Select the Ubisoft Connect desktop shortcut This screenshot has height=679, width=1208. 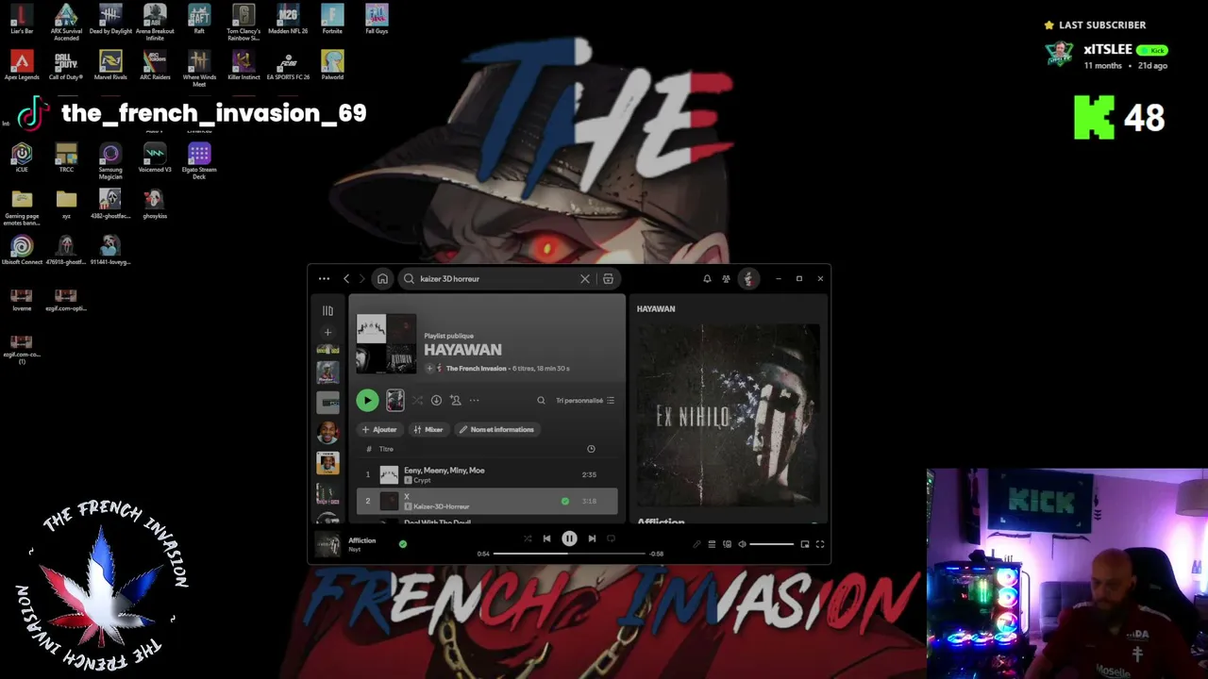22,250
